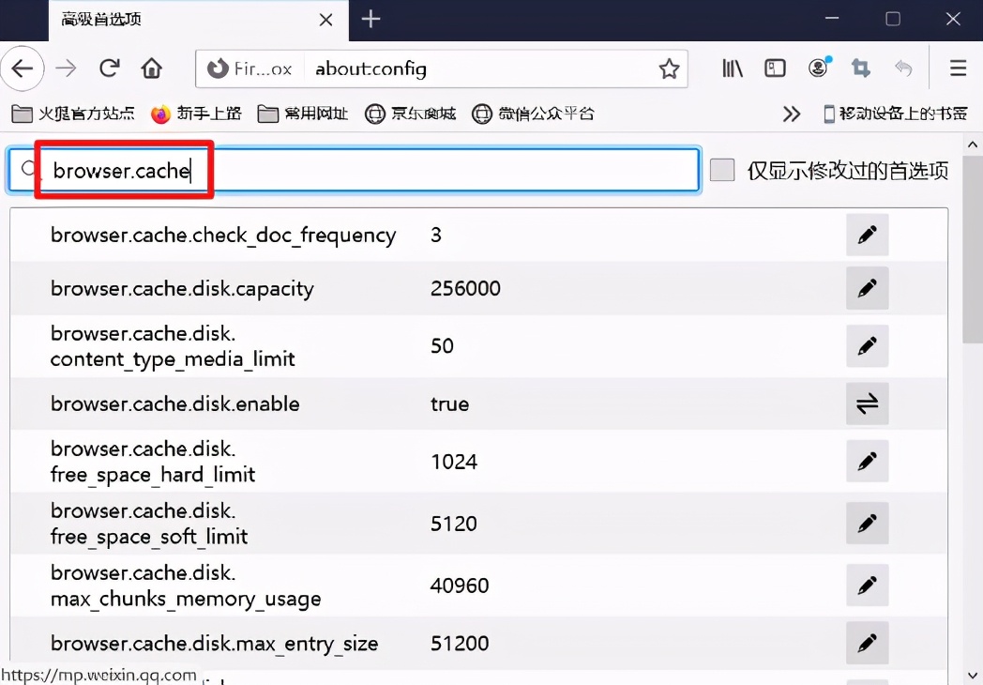Open the Firefox account avatar icon
This screenshot has height=685, width=983.
click(819, 68)
